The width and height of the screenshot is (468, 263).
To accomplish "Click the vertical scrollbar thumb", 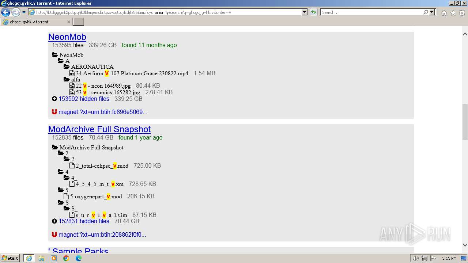I will (465, 122).
